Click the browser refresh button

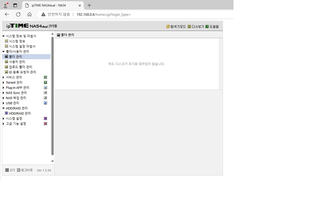pos(18,14)
